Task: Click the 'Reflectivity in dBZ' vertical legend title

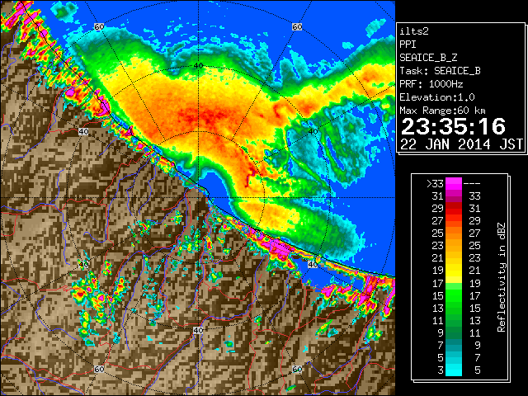Action: (502, 277)
